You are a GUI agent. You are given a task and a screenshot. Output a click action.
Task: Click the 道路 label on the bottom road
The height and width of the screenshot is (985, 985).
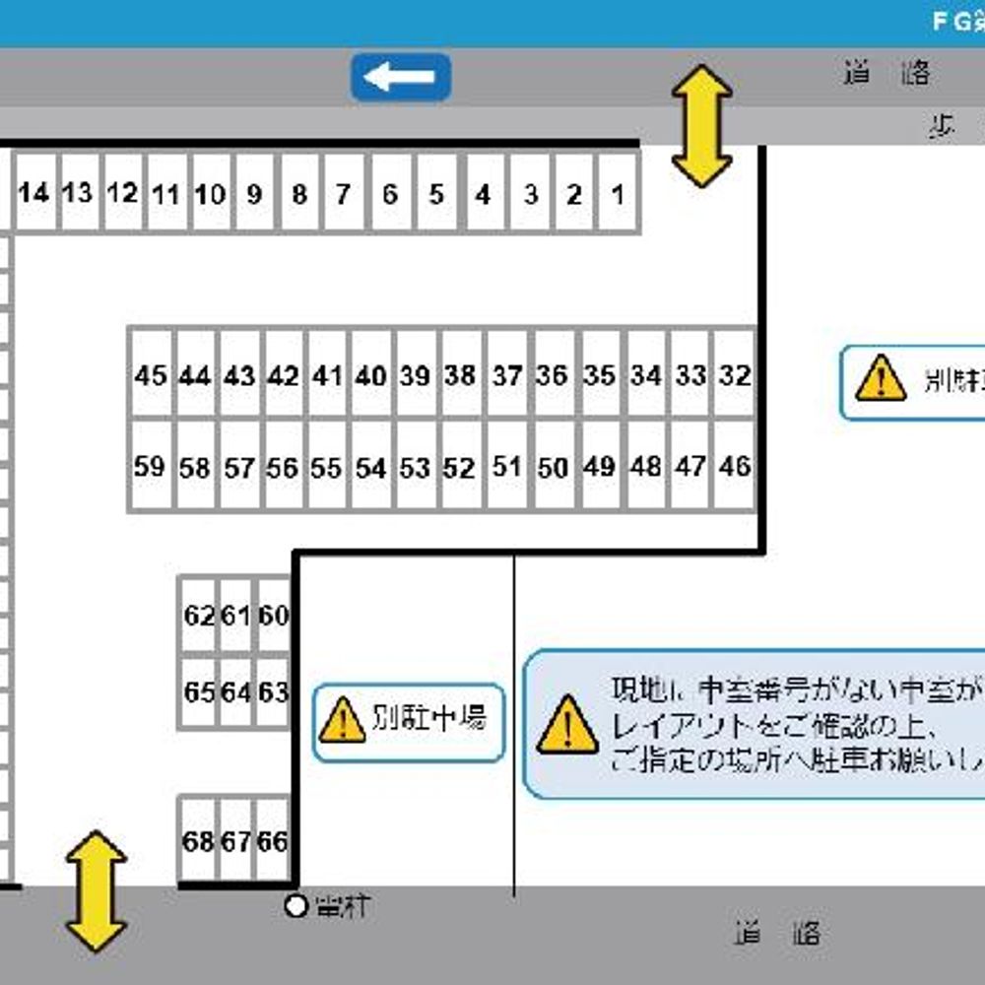(778, 933)
